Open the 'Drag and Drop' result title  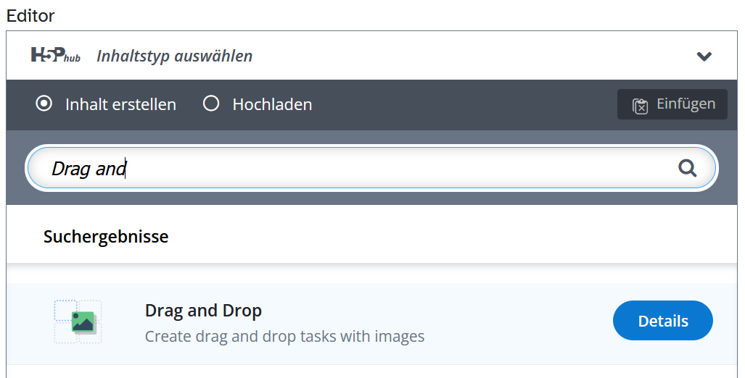tap(203, 311)
